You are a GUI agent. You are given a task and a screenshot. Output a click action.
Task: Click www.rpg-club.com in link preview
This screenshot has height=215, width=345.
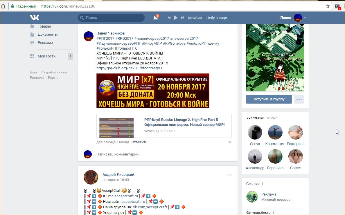point(159,131)
